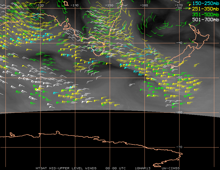Click the yellow wind barb icon beside 251-350mb
Viewport: 220px width, 170px height.
(190, 9)
